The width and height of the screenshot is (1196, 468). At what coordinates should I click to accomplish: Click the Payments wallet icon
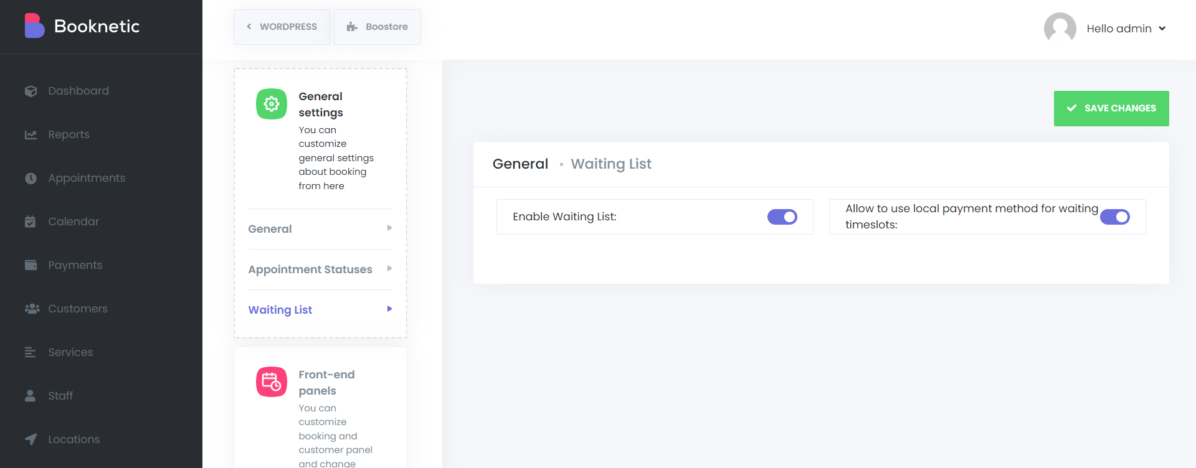[x=31, y=265]
